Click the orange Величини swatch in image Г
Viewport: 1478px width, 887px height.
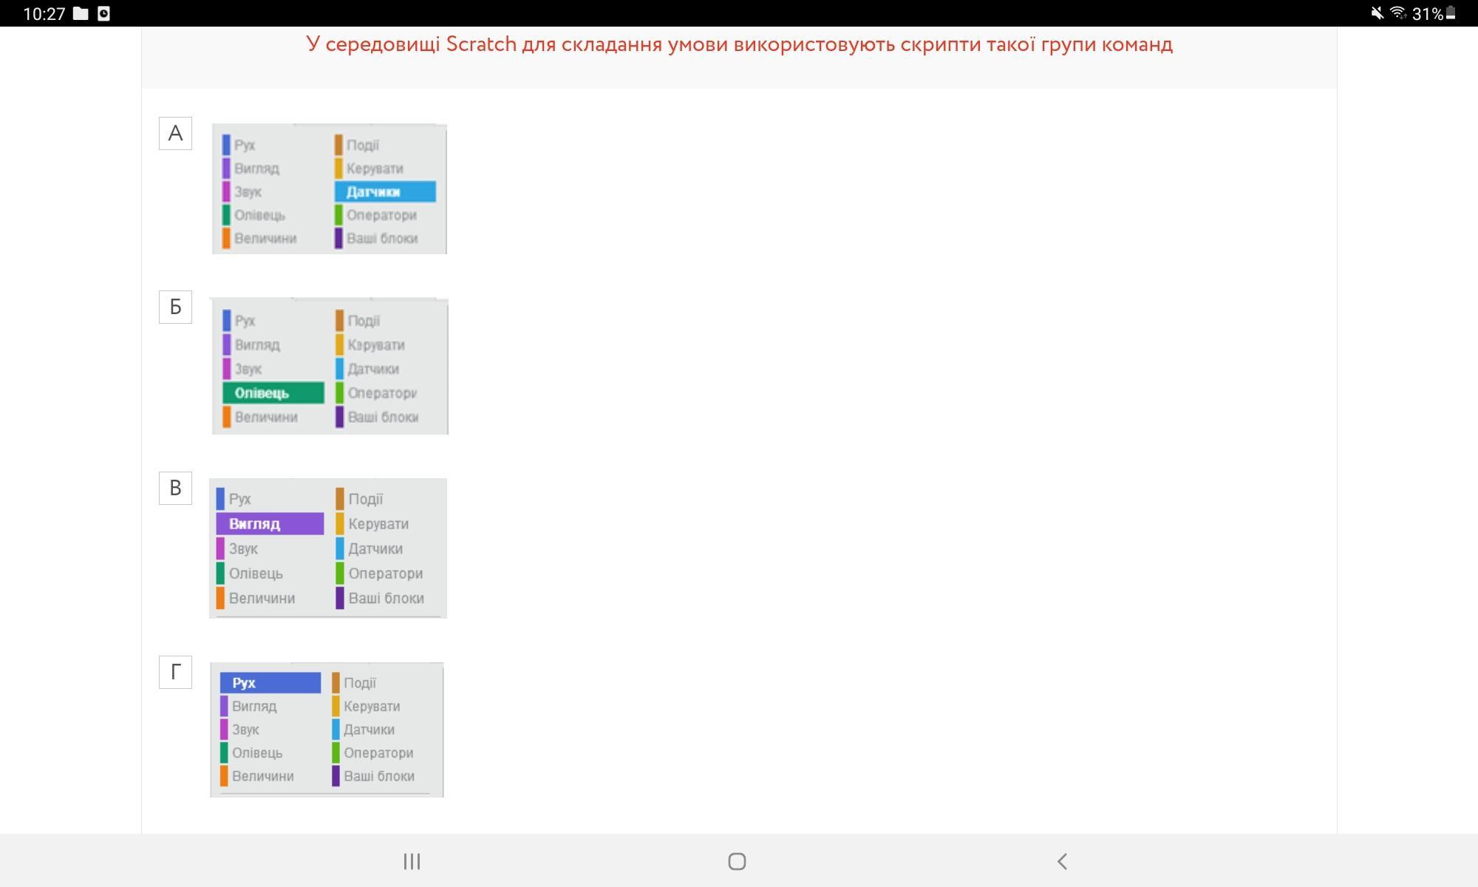tap(224, 776)
